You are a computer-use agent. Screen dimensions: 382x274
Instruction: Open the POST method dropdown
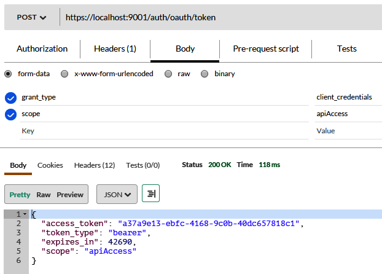click(32, 17)
